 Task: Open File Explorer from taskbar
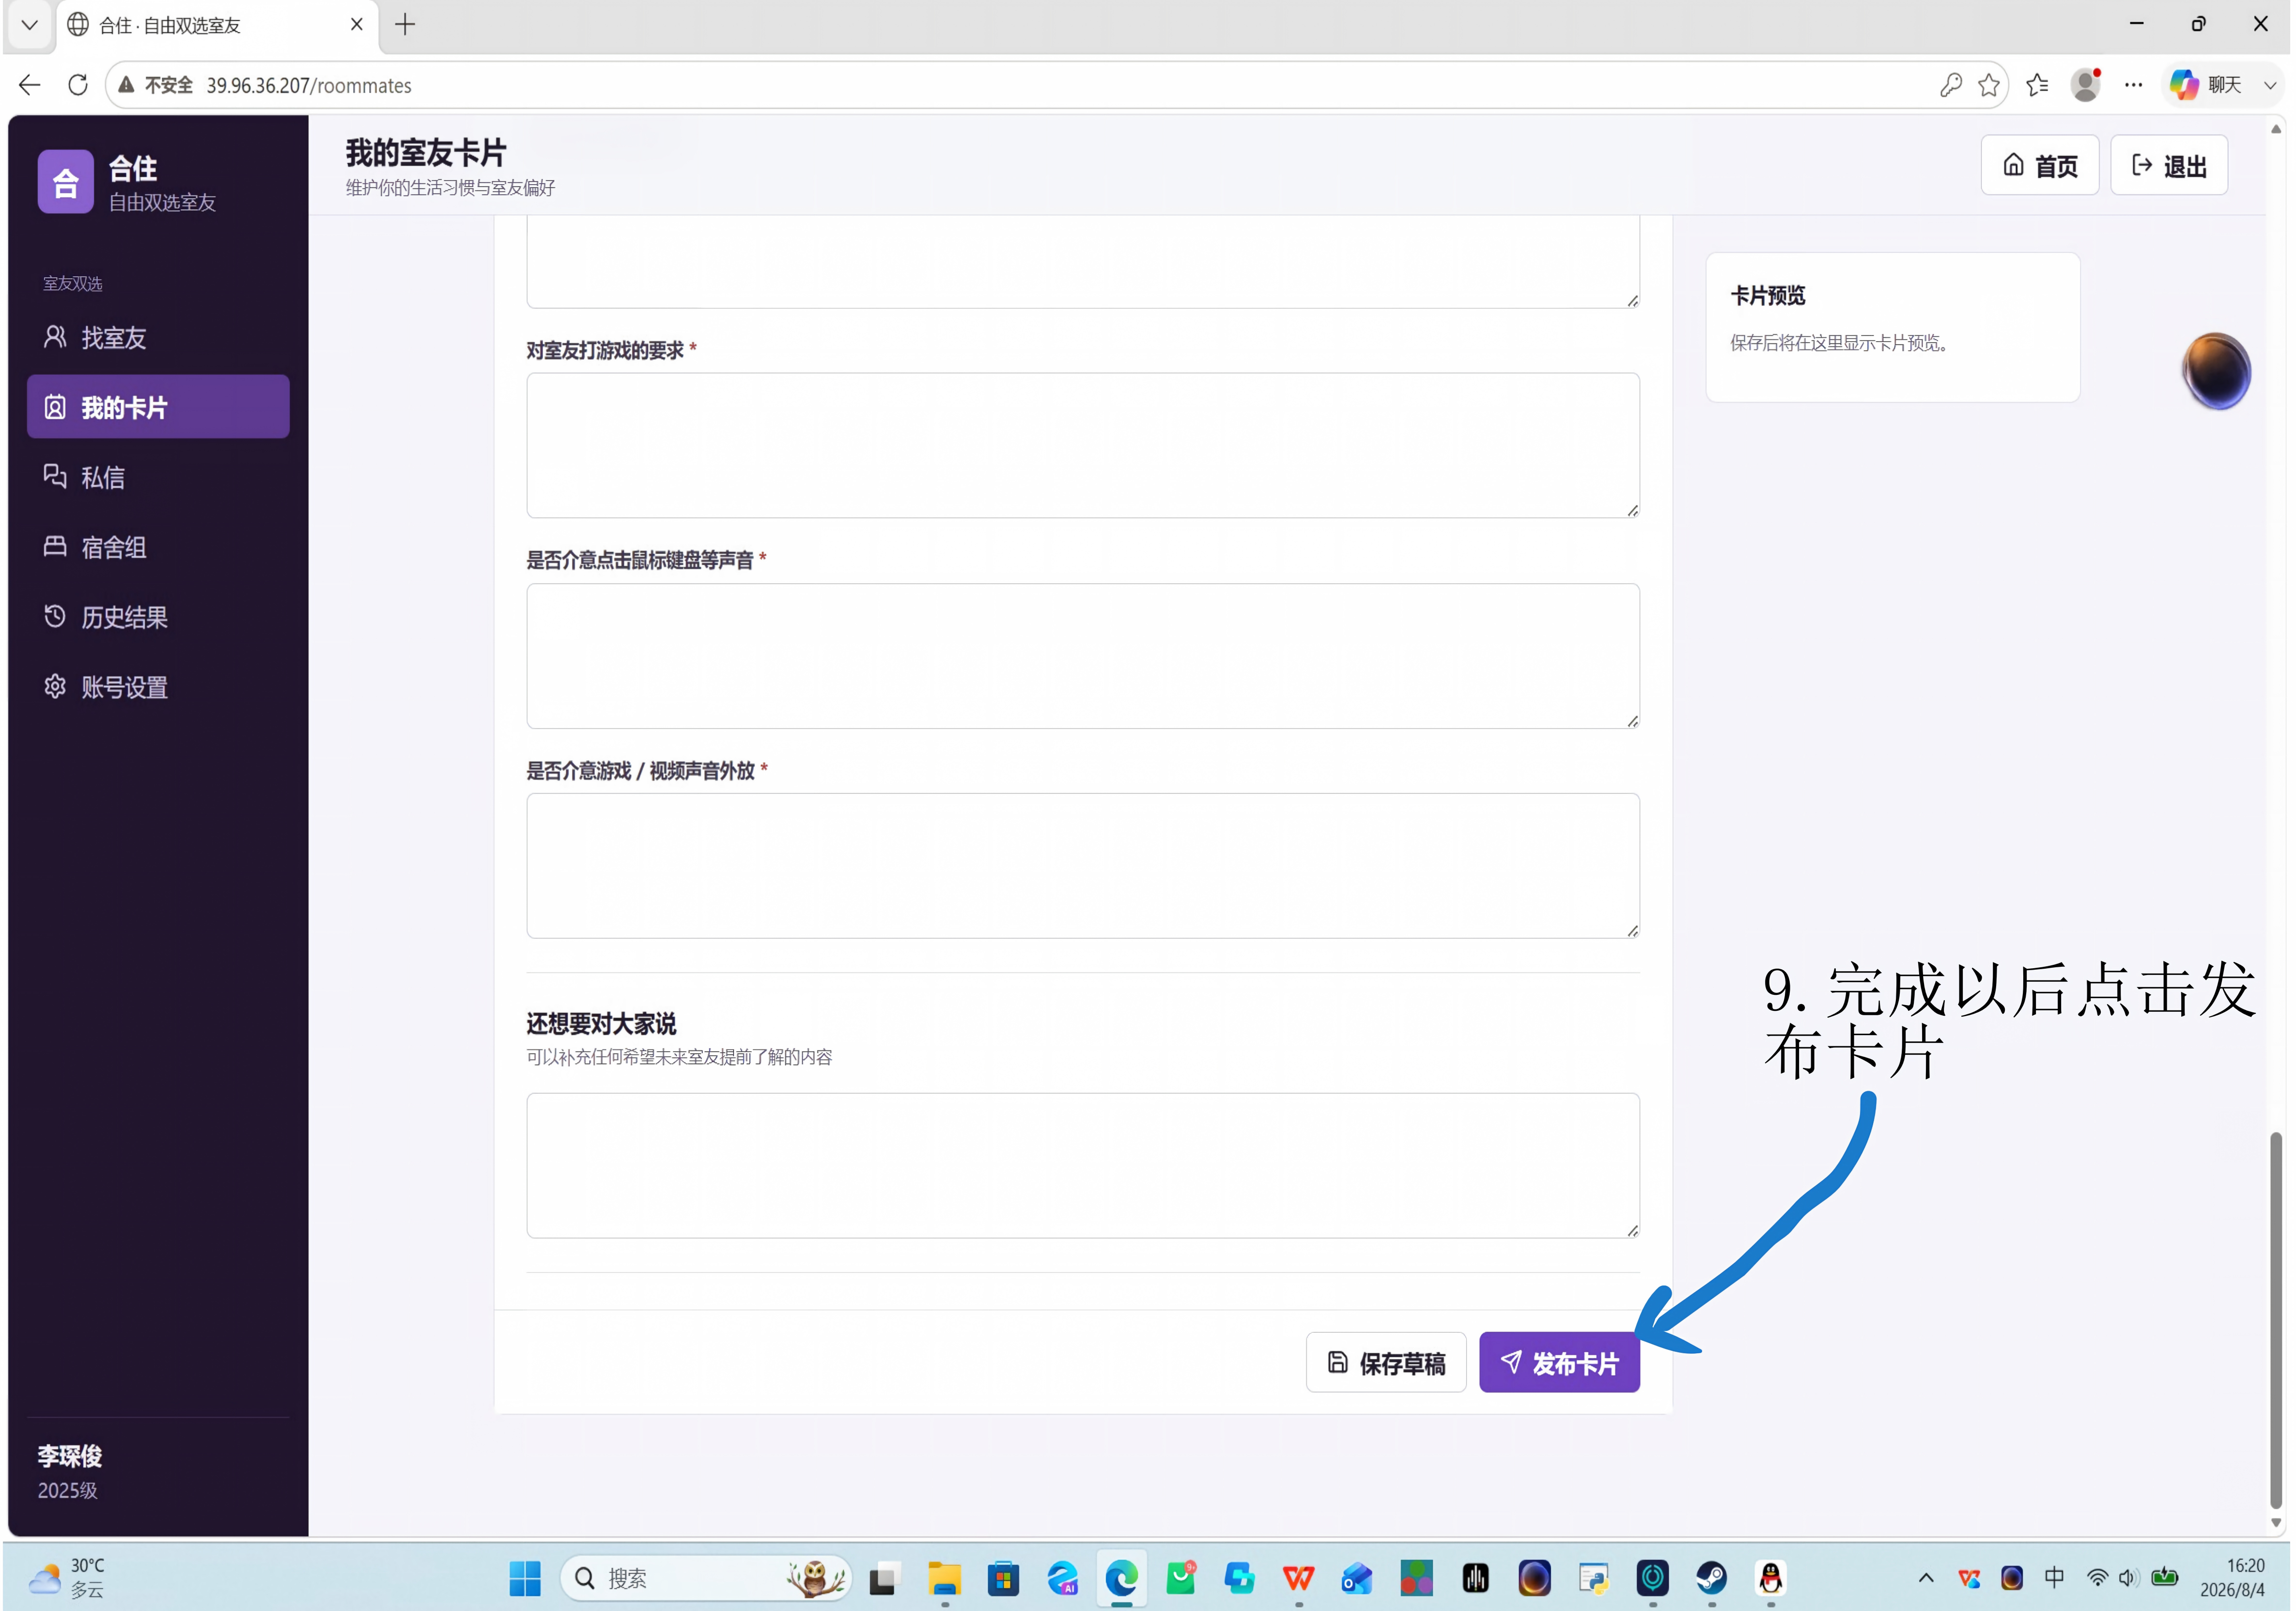coord(944,1579)
